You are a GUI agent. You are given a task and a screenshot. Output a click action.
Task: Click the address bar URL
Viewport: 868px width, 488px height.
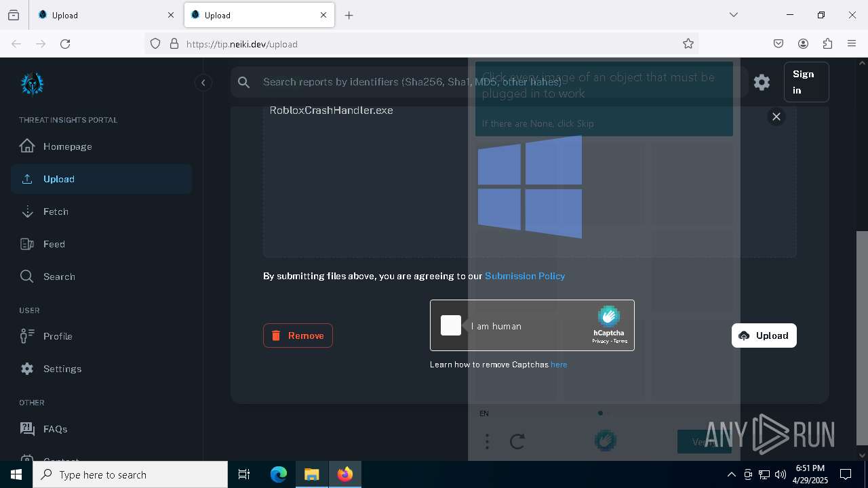(241, 44)
